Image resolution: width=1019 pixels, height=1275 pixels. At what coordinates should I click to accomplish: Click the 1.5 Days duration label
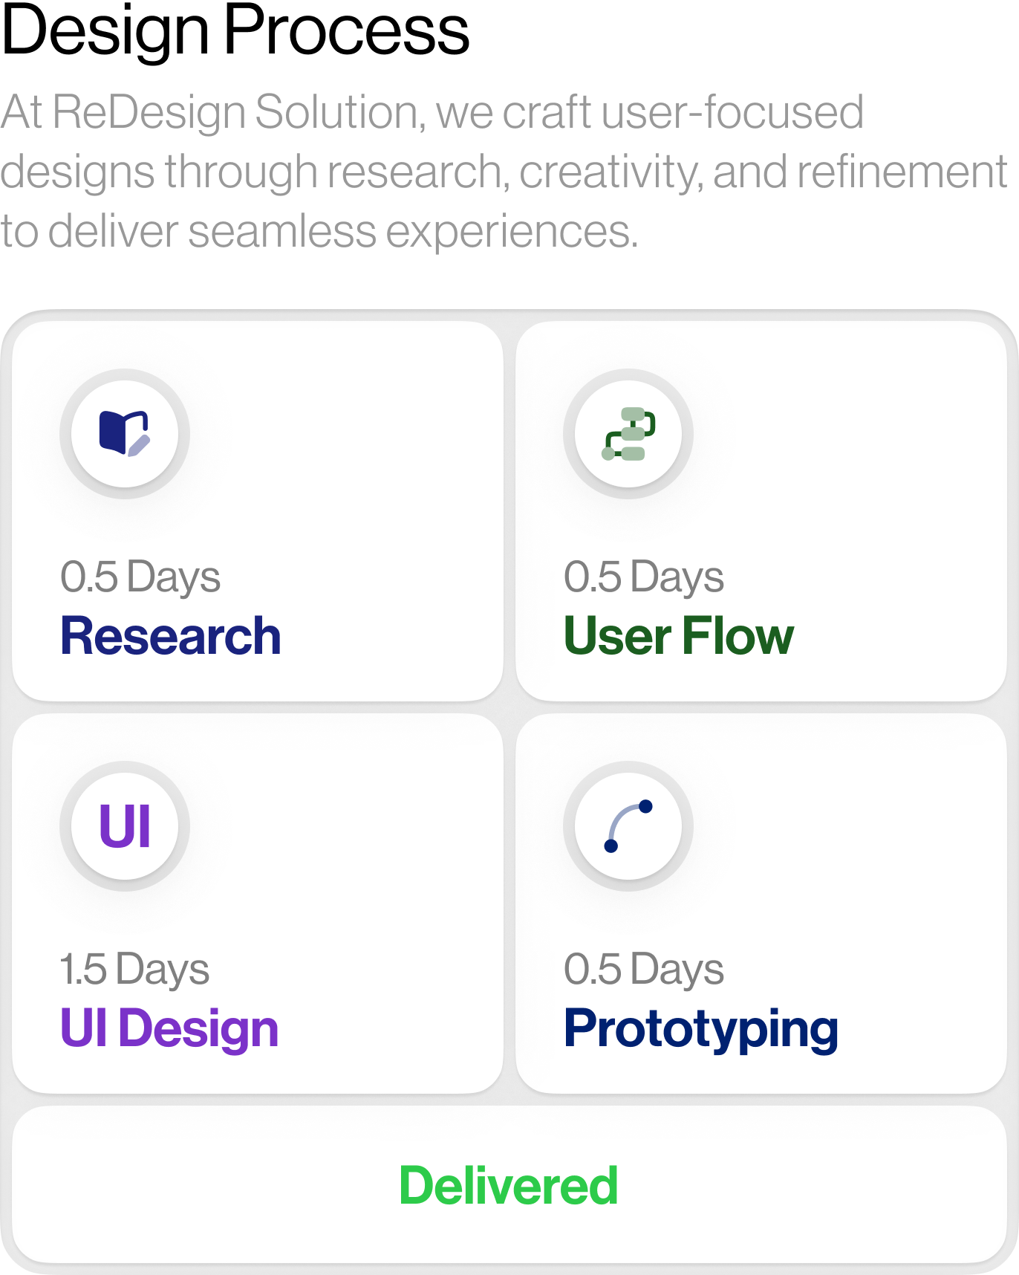[x=134, y=969]
